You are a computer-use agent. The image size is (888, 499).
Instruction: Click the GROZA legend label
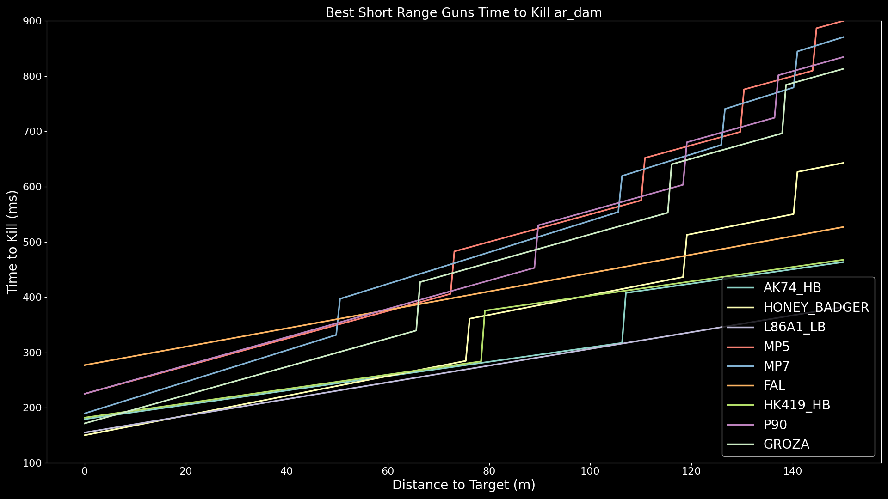[786, 444]
